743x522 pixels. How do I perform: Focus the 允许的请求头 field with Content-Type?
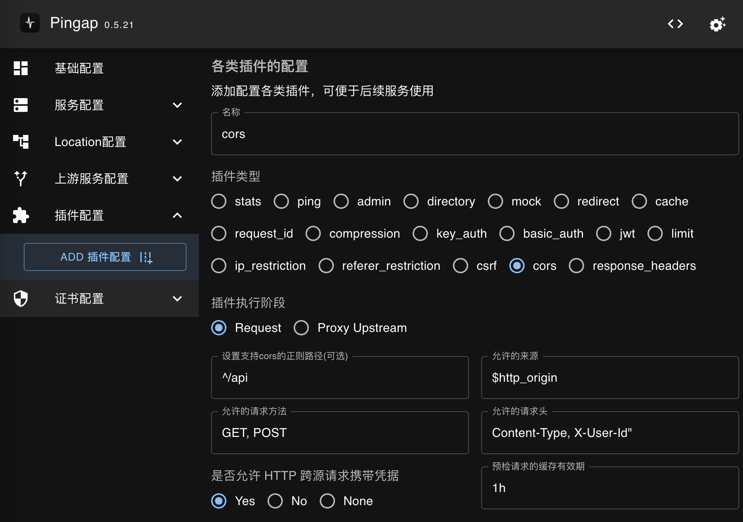pos(610,433)
